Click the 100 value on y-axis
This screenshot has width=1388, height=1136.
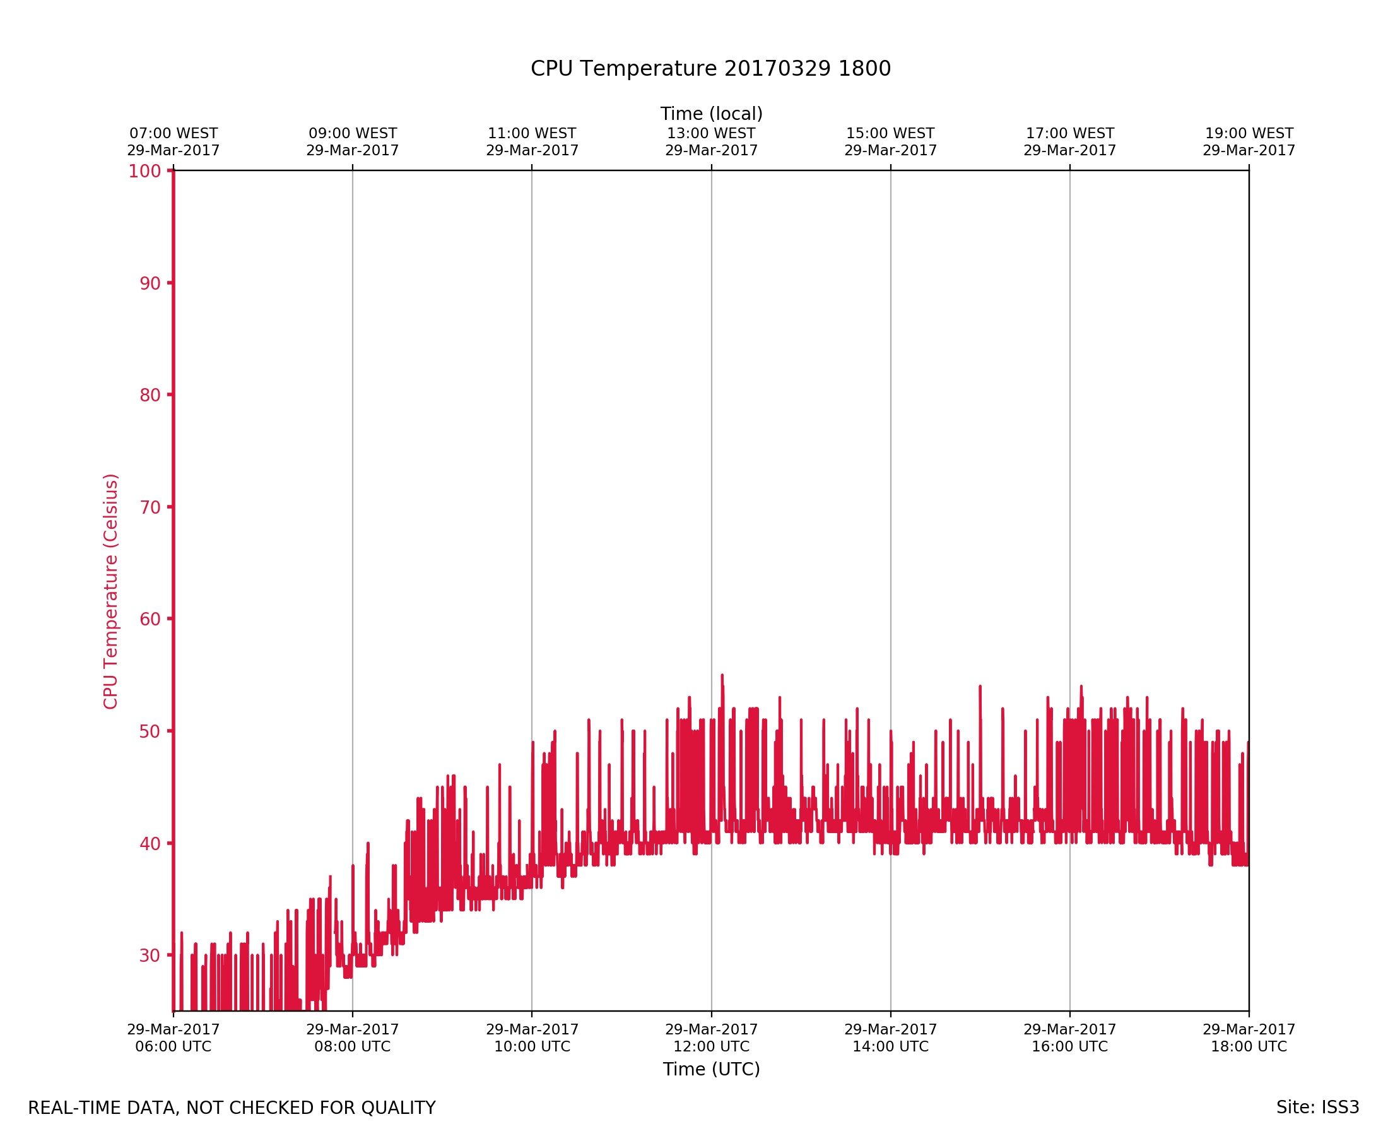[144, 172]
